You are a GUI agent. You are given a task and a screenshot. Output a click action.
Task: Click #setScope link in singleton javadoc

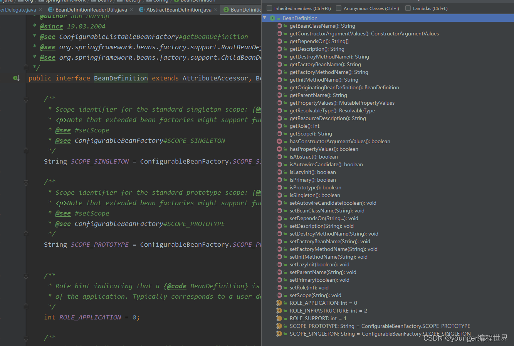(x=92, y=130)
